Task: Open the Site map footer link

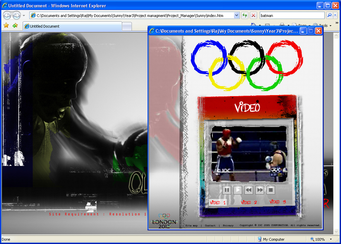Action: point(191,226)
